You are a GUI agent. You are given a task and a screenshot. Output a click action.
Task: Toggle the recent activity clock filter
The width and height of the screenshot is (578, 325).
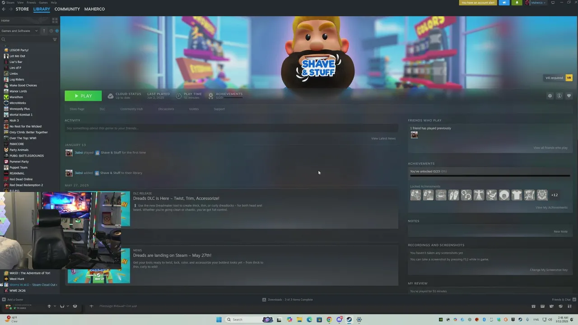point(51,31)
